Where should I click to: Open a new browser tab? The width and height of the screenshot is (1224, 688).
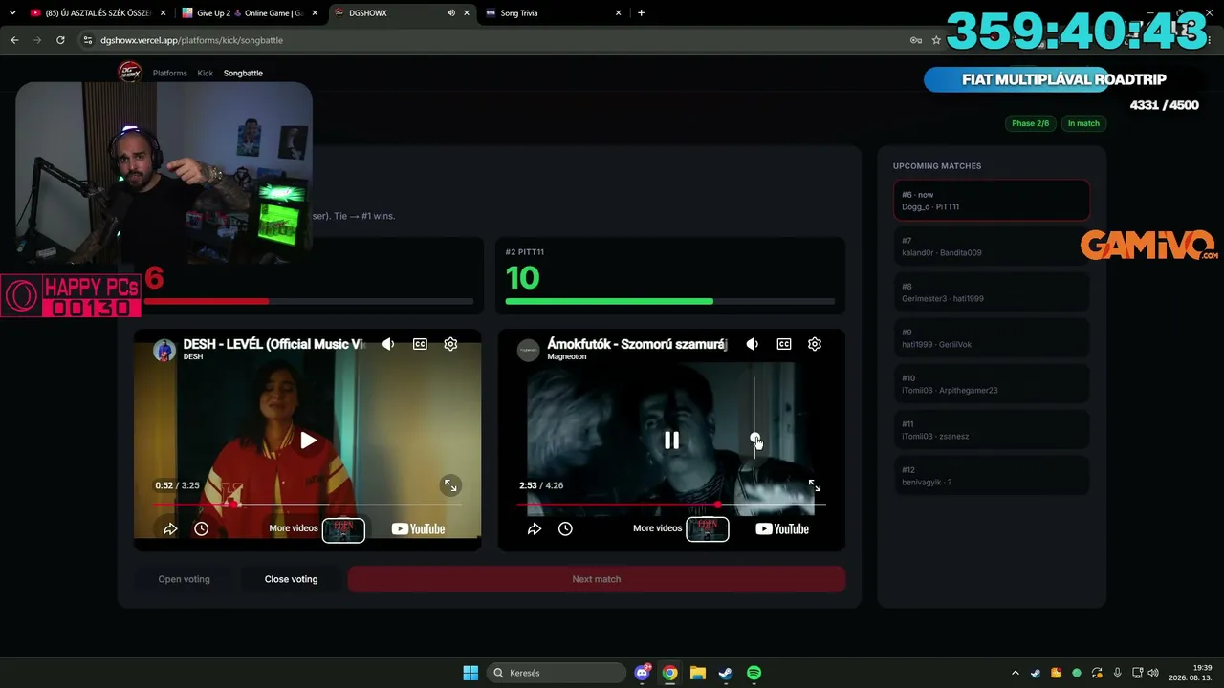(641, 13)
